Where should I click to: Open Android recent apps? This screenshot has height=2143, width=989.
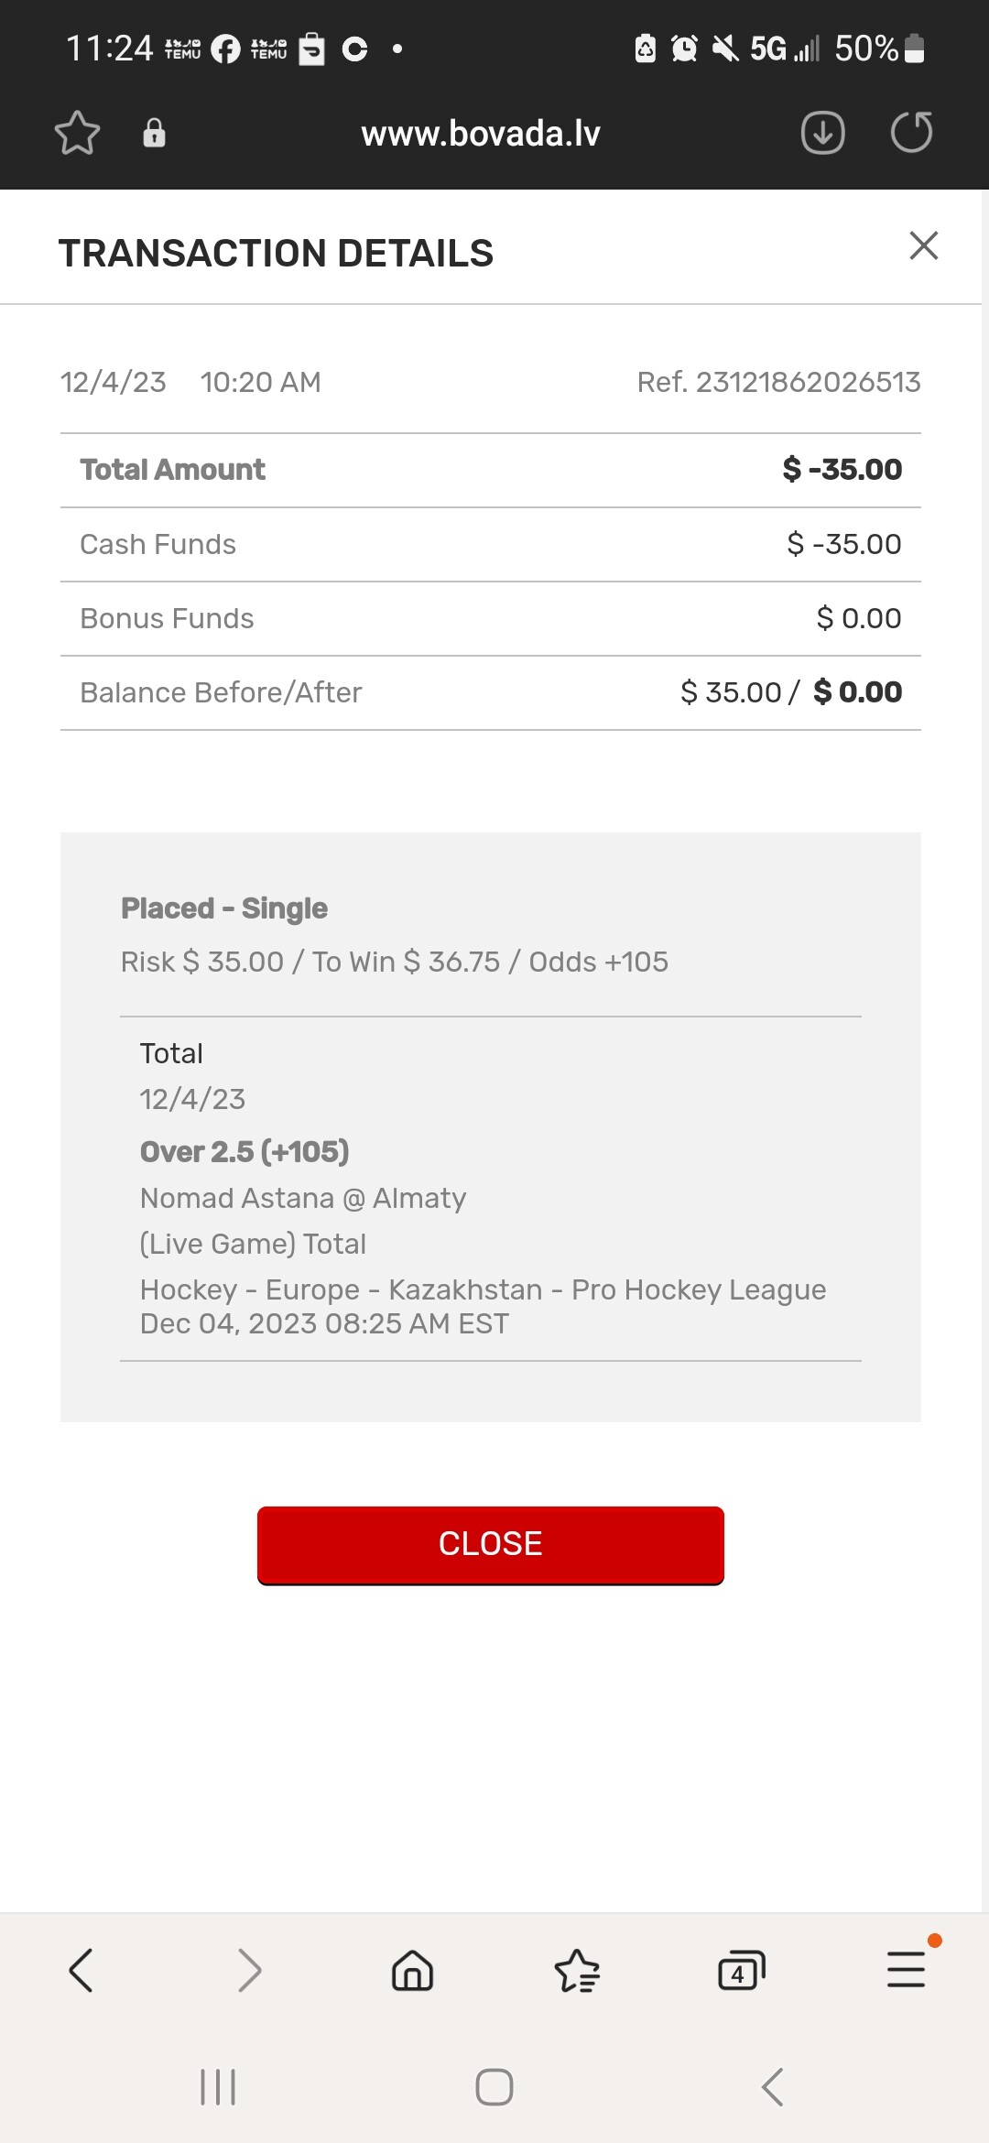(x=218, y=2087)
